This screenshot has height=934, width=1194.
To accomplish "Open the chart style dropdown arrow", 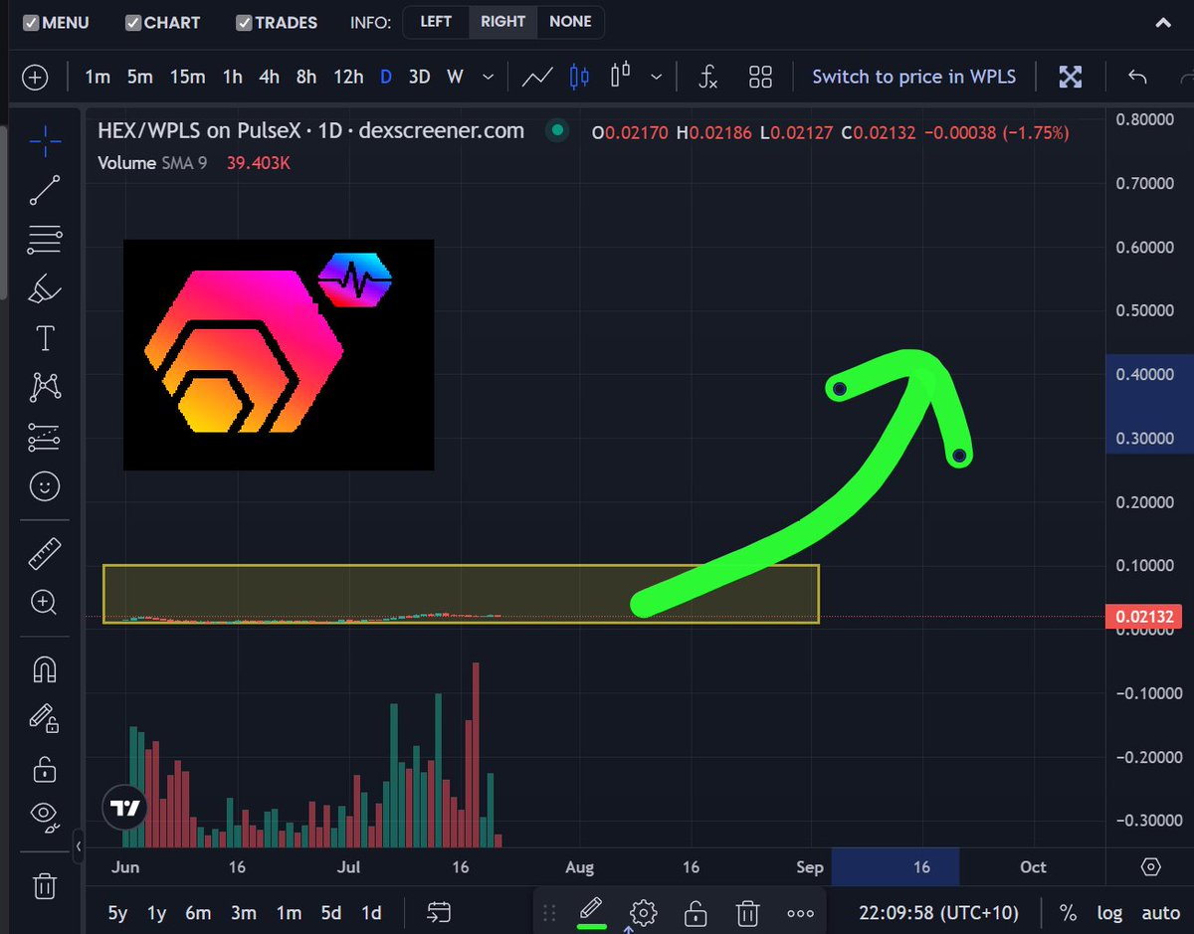I will pos(656,77).
